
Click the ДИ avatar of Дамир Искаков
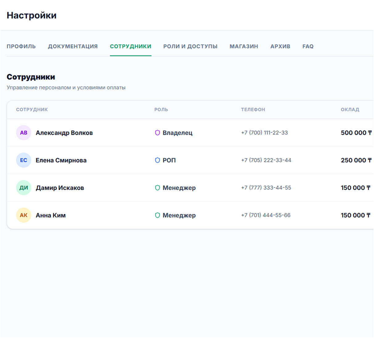click(x=24, y=188)
